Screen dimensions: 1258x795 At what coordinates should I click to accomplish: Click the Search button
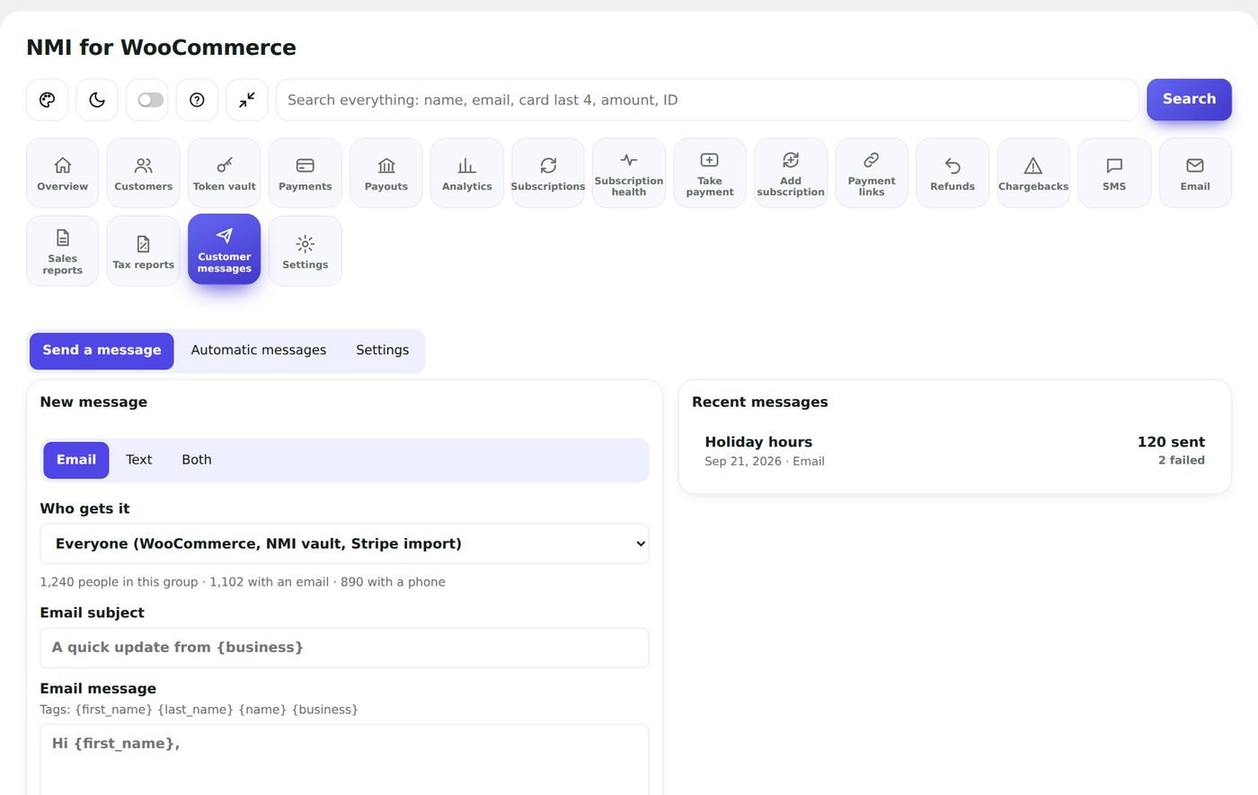point(1189,100)
